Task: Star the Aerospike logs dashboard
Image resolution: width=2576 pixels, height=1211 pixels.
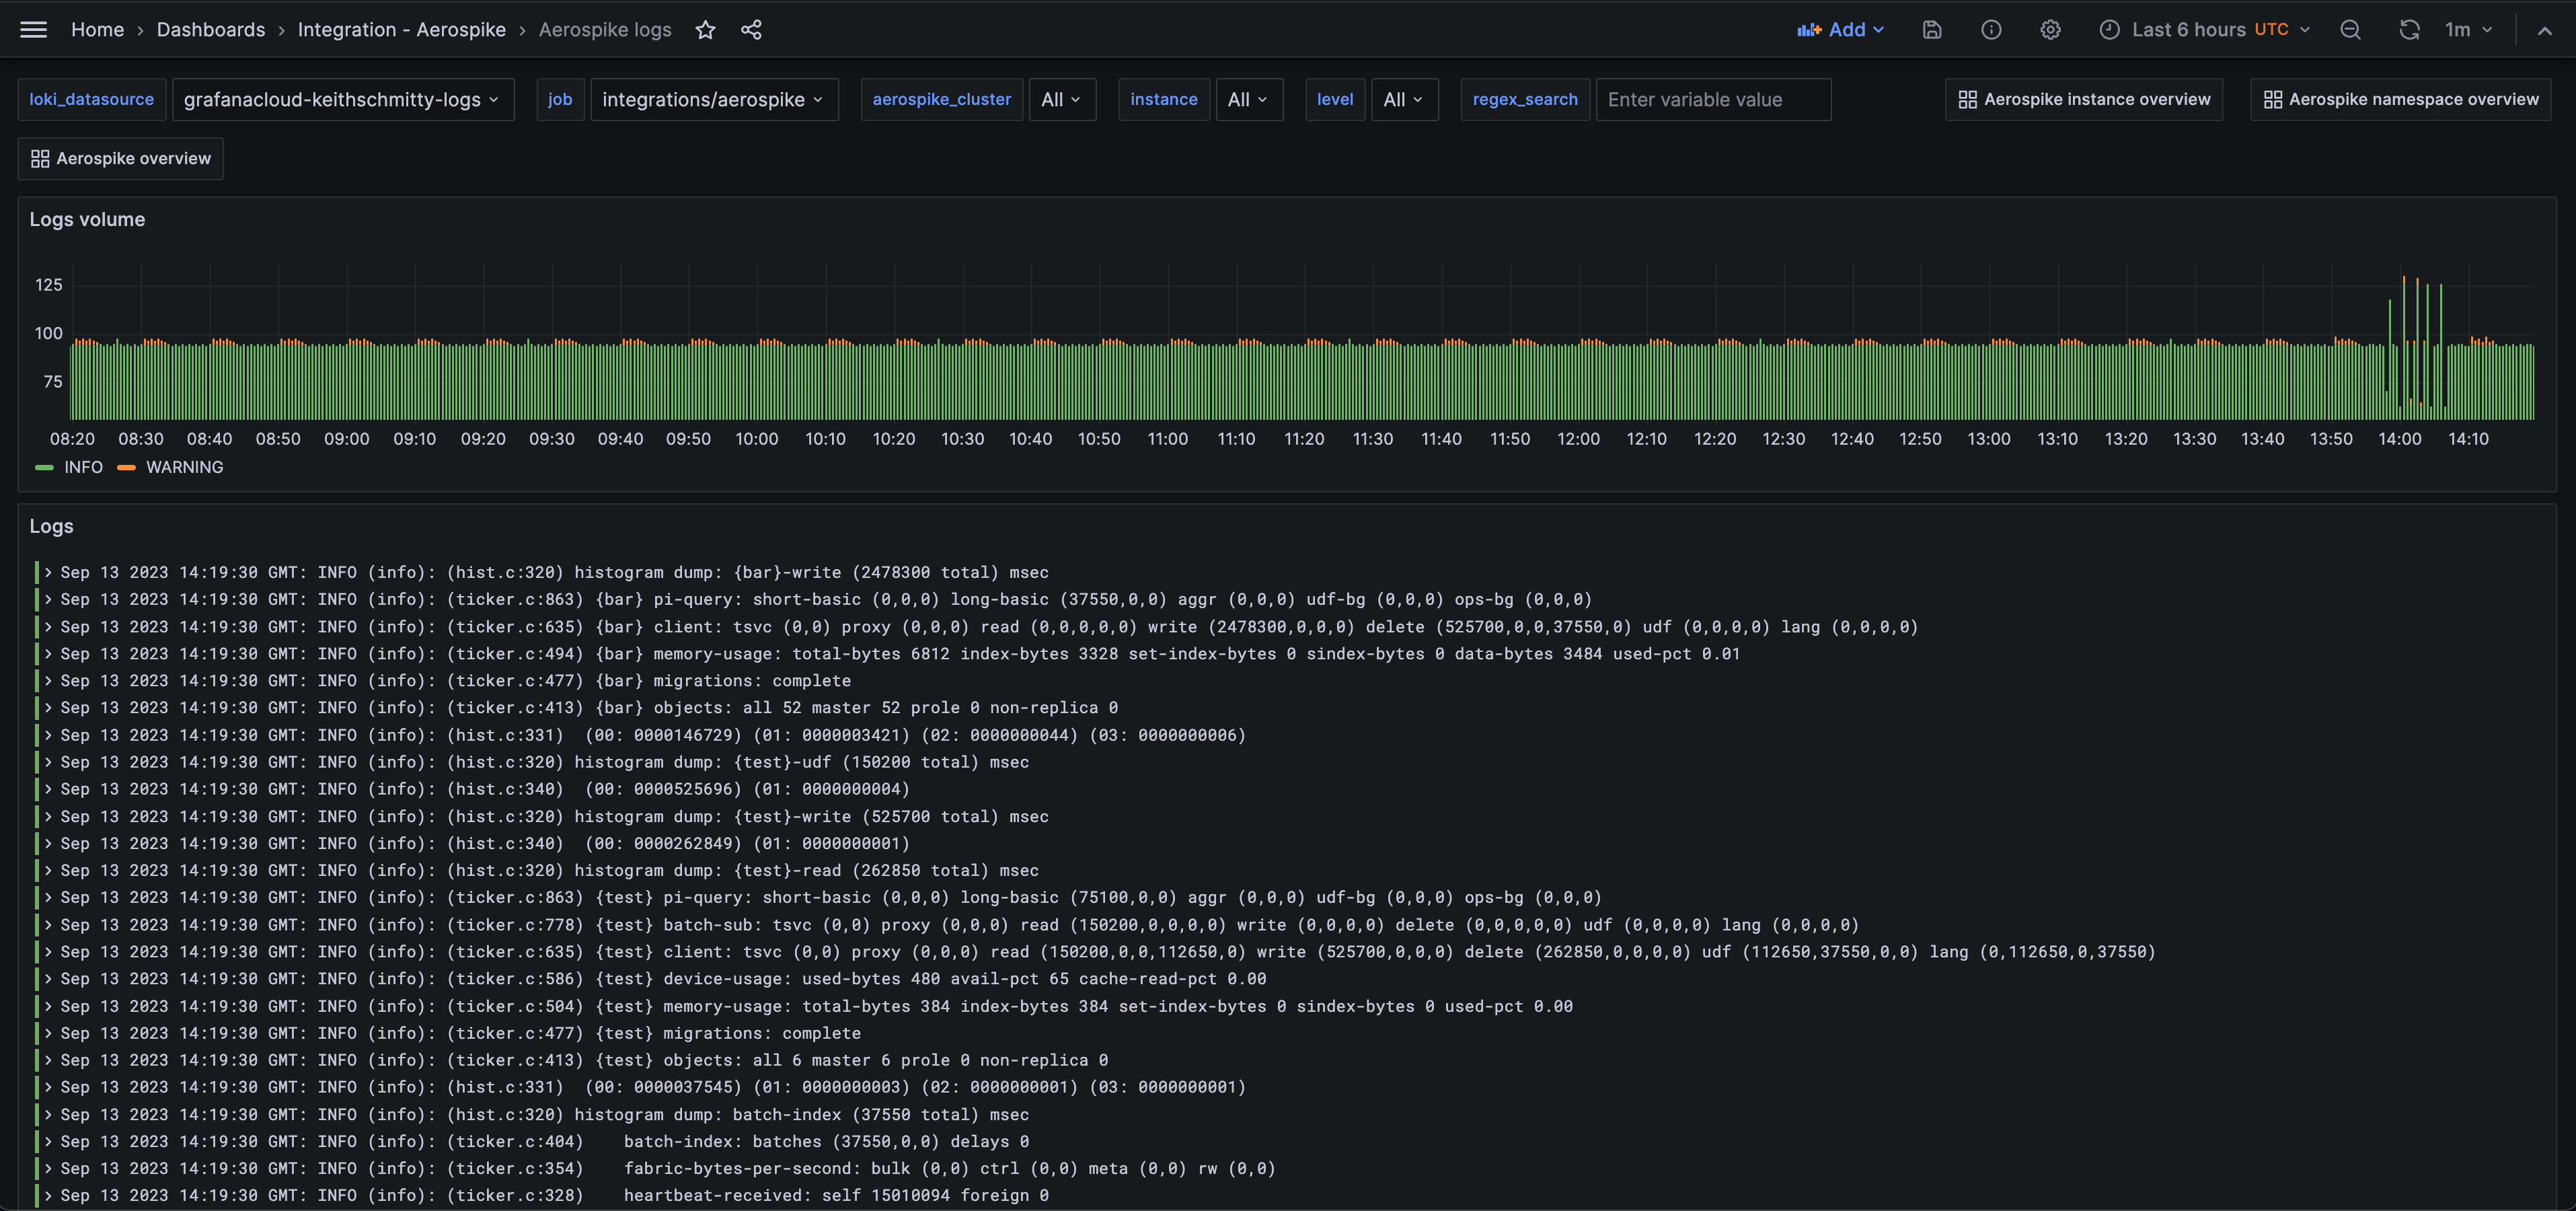Action: pos(705,30)
